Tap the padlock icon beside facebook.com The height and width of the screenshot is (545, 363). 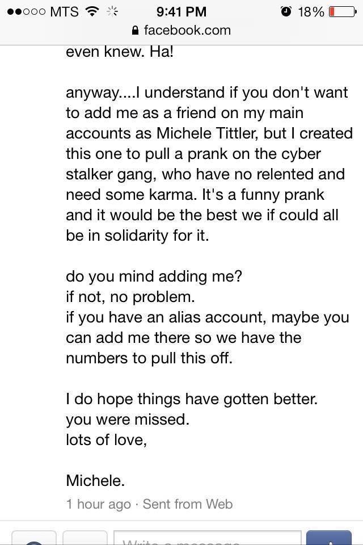click(134, 30)
